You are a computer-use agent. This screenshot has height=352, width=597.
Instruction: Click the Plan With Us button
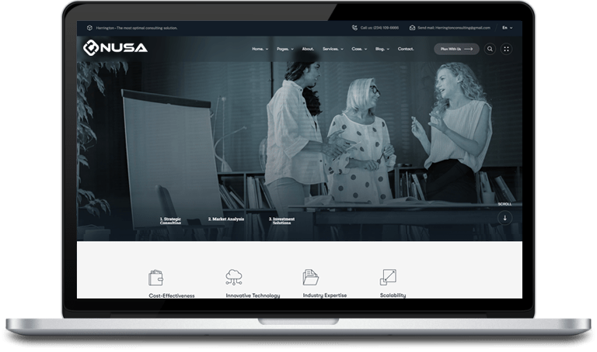(456, 49)
